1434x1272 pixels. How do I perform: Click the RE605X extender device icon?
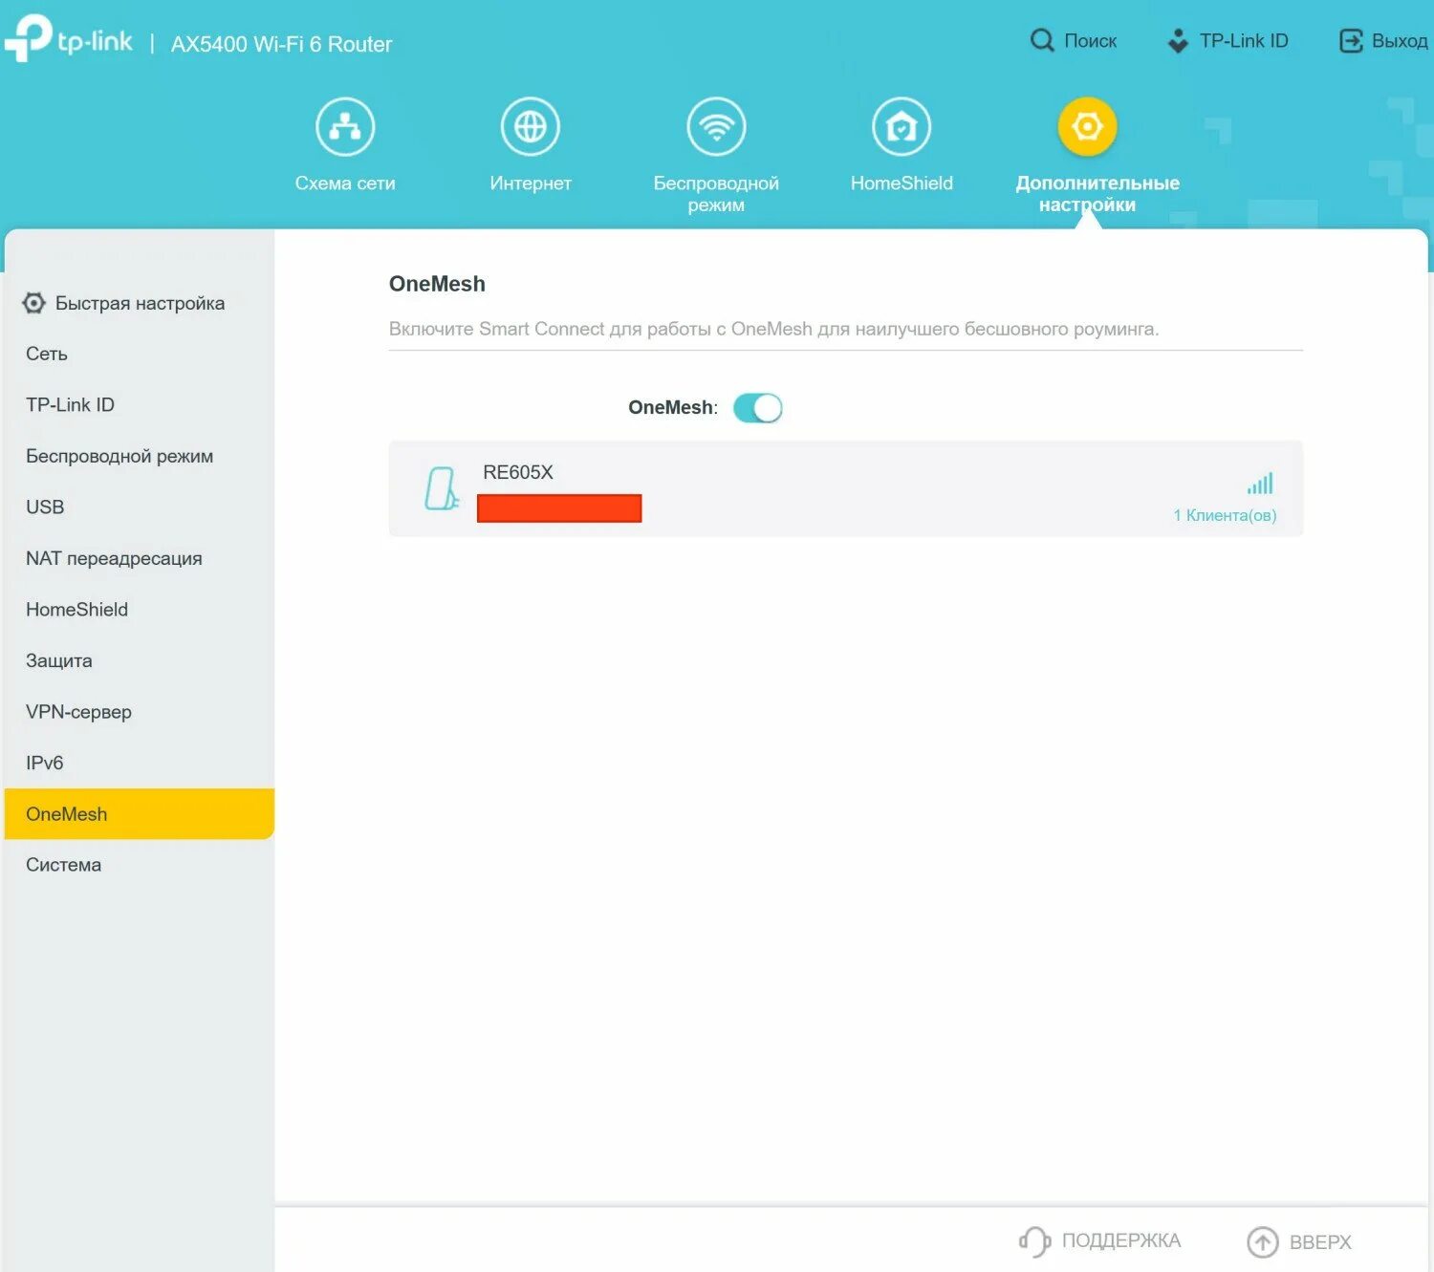click(x=441, y=488)
